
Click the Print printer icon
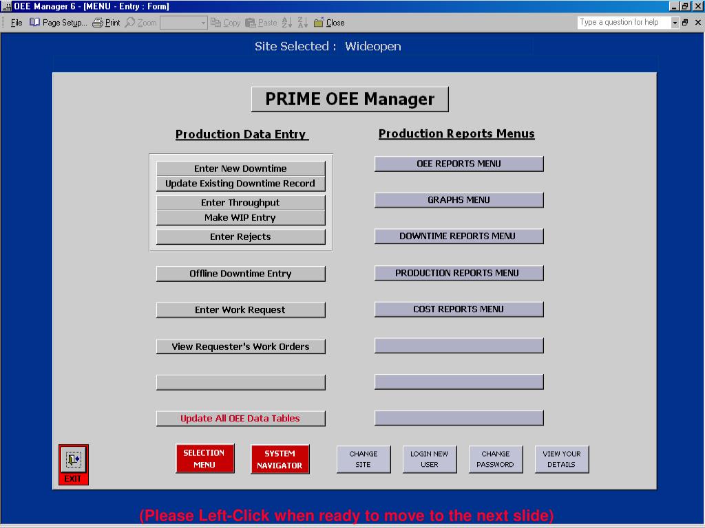(98, 23)
